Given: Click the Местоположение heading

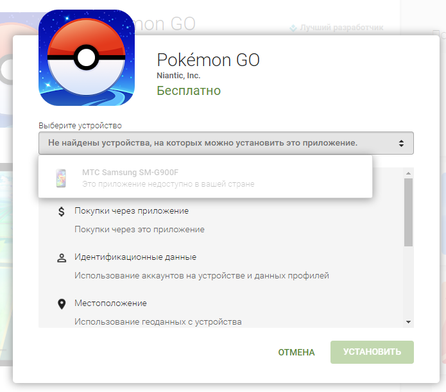Looking at the screenshot, I should click(110, 303).
